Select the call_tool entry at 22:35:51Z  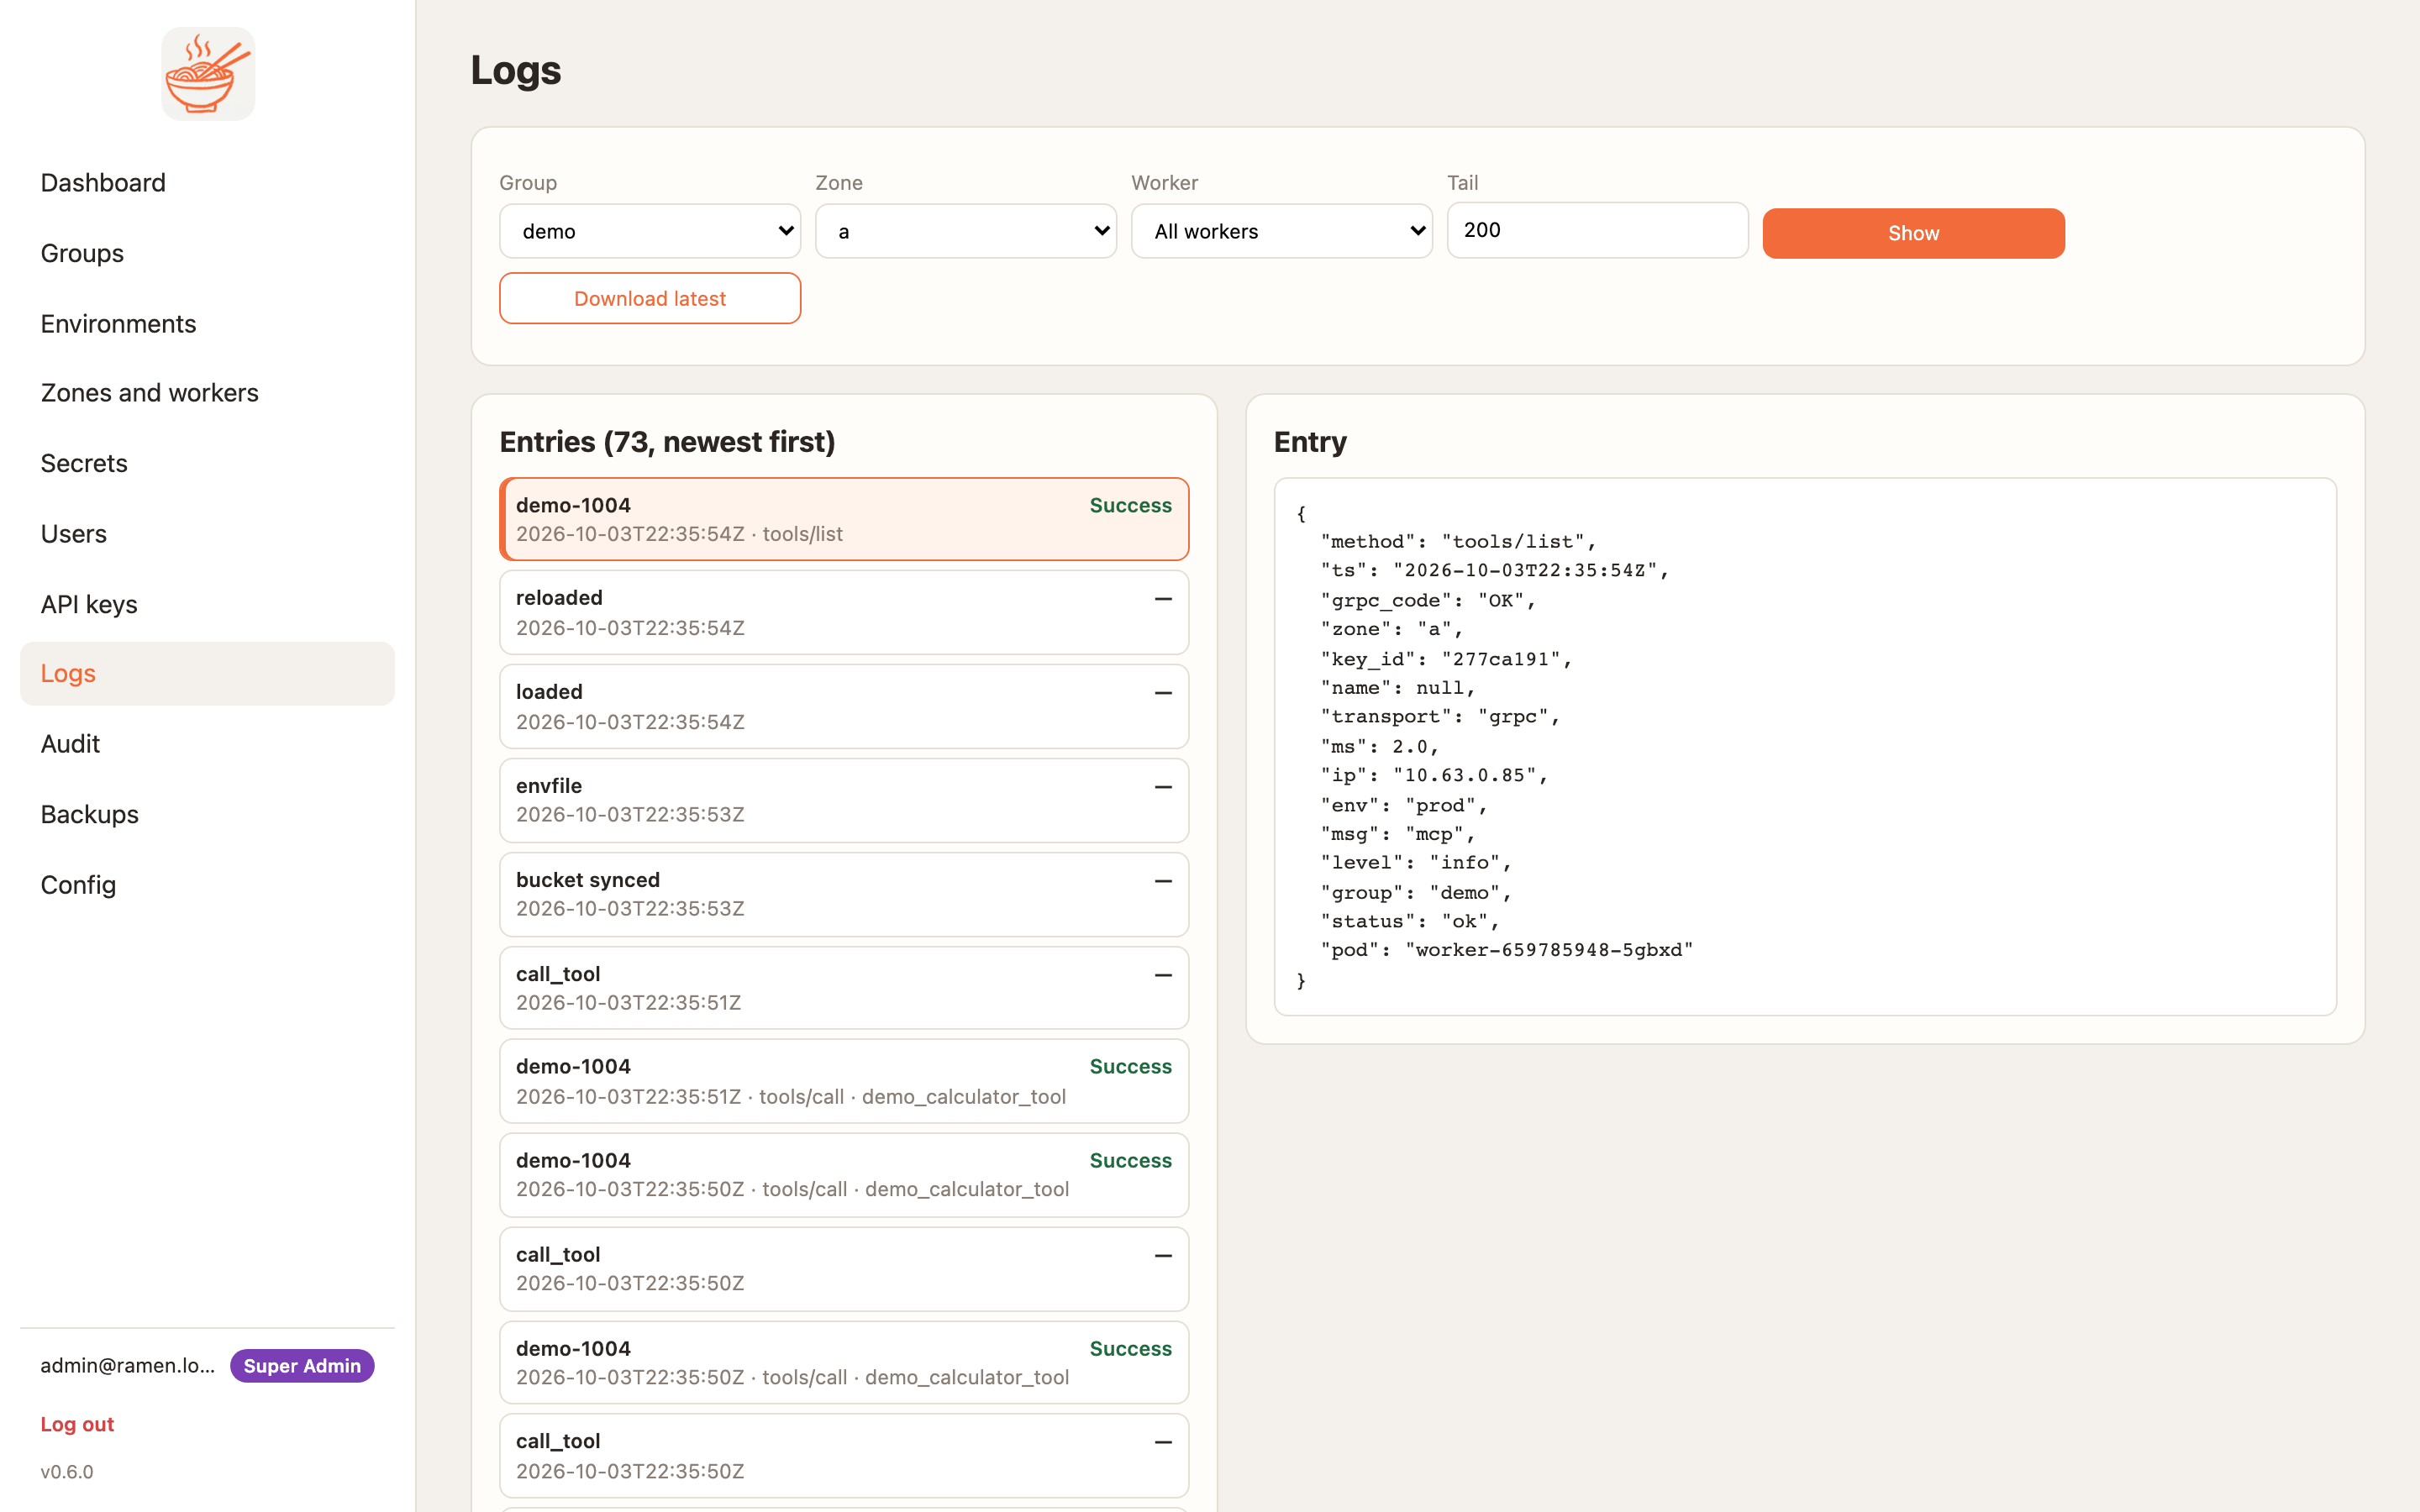[844, 988]
